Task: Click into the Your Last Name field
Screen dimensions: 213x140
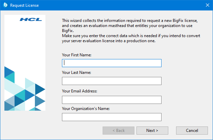Action: coord(112,81)
